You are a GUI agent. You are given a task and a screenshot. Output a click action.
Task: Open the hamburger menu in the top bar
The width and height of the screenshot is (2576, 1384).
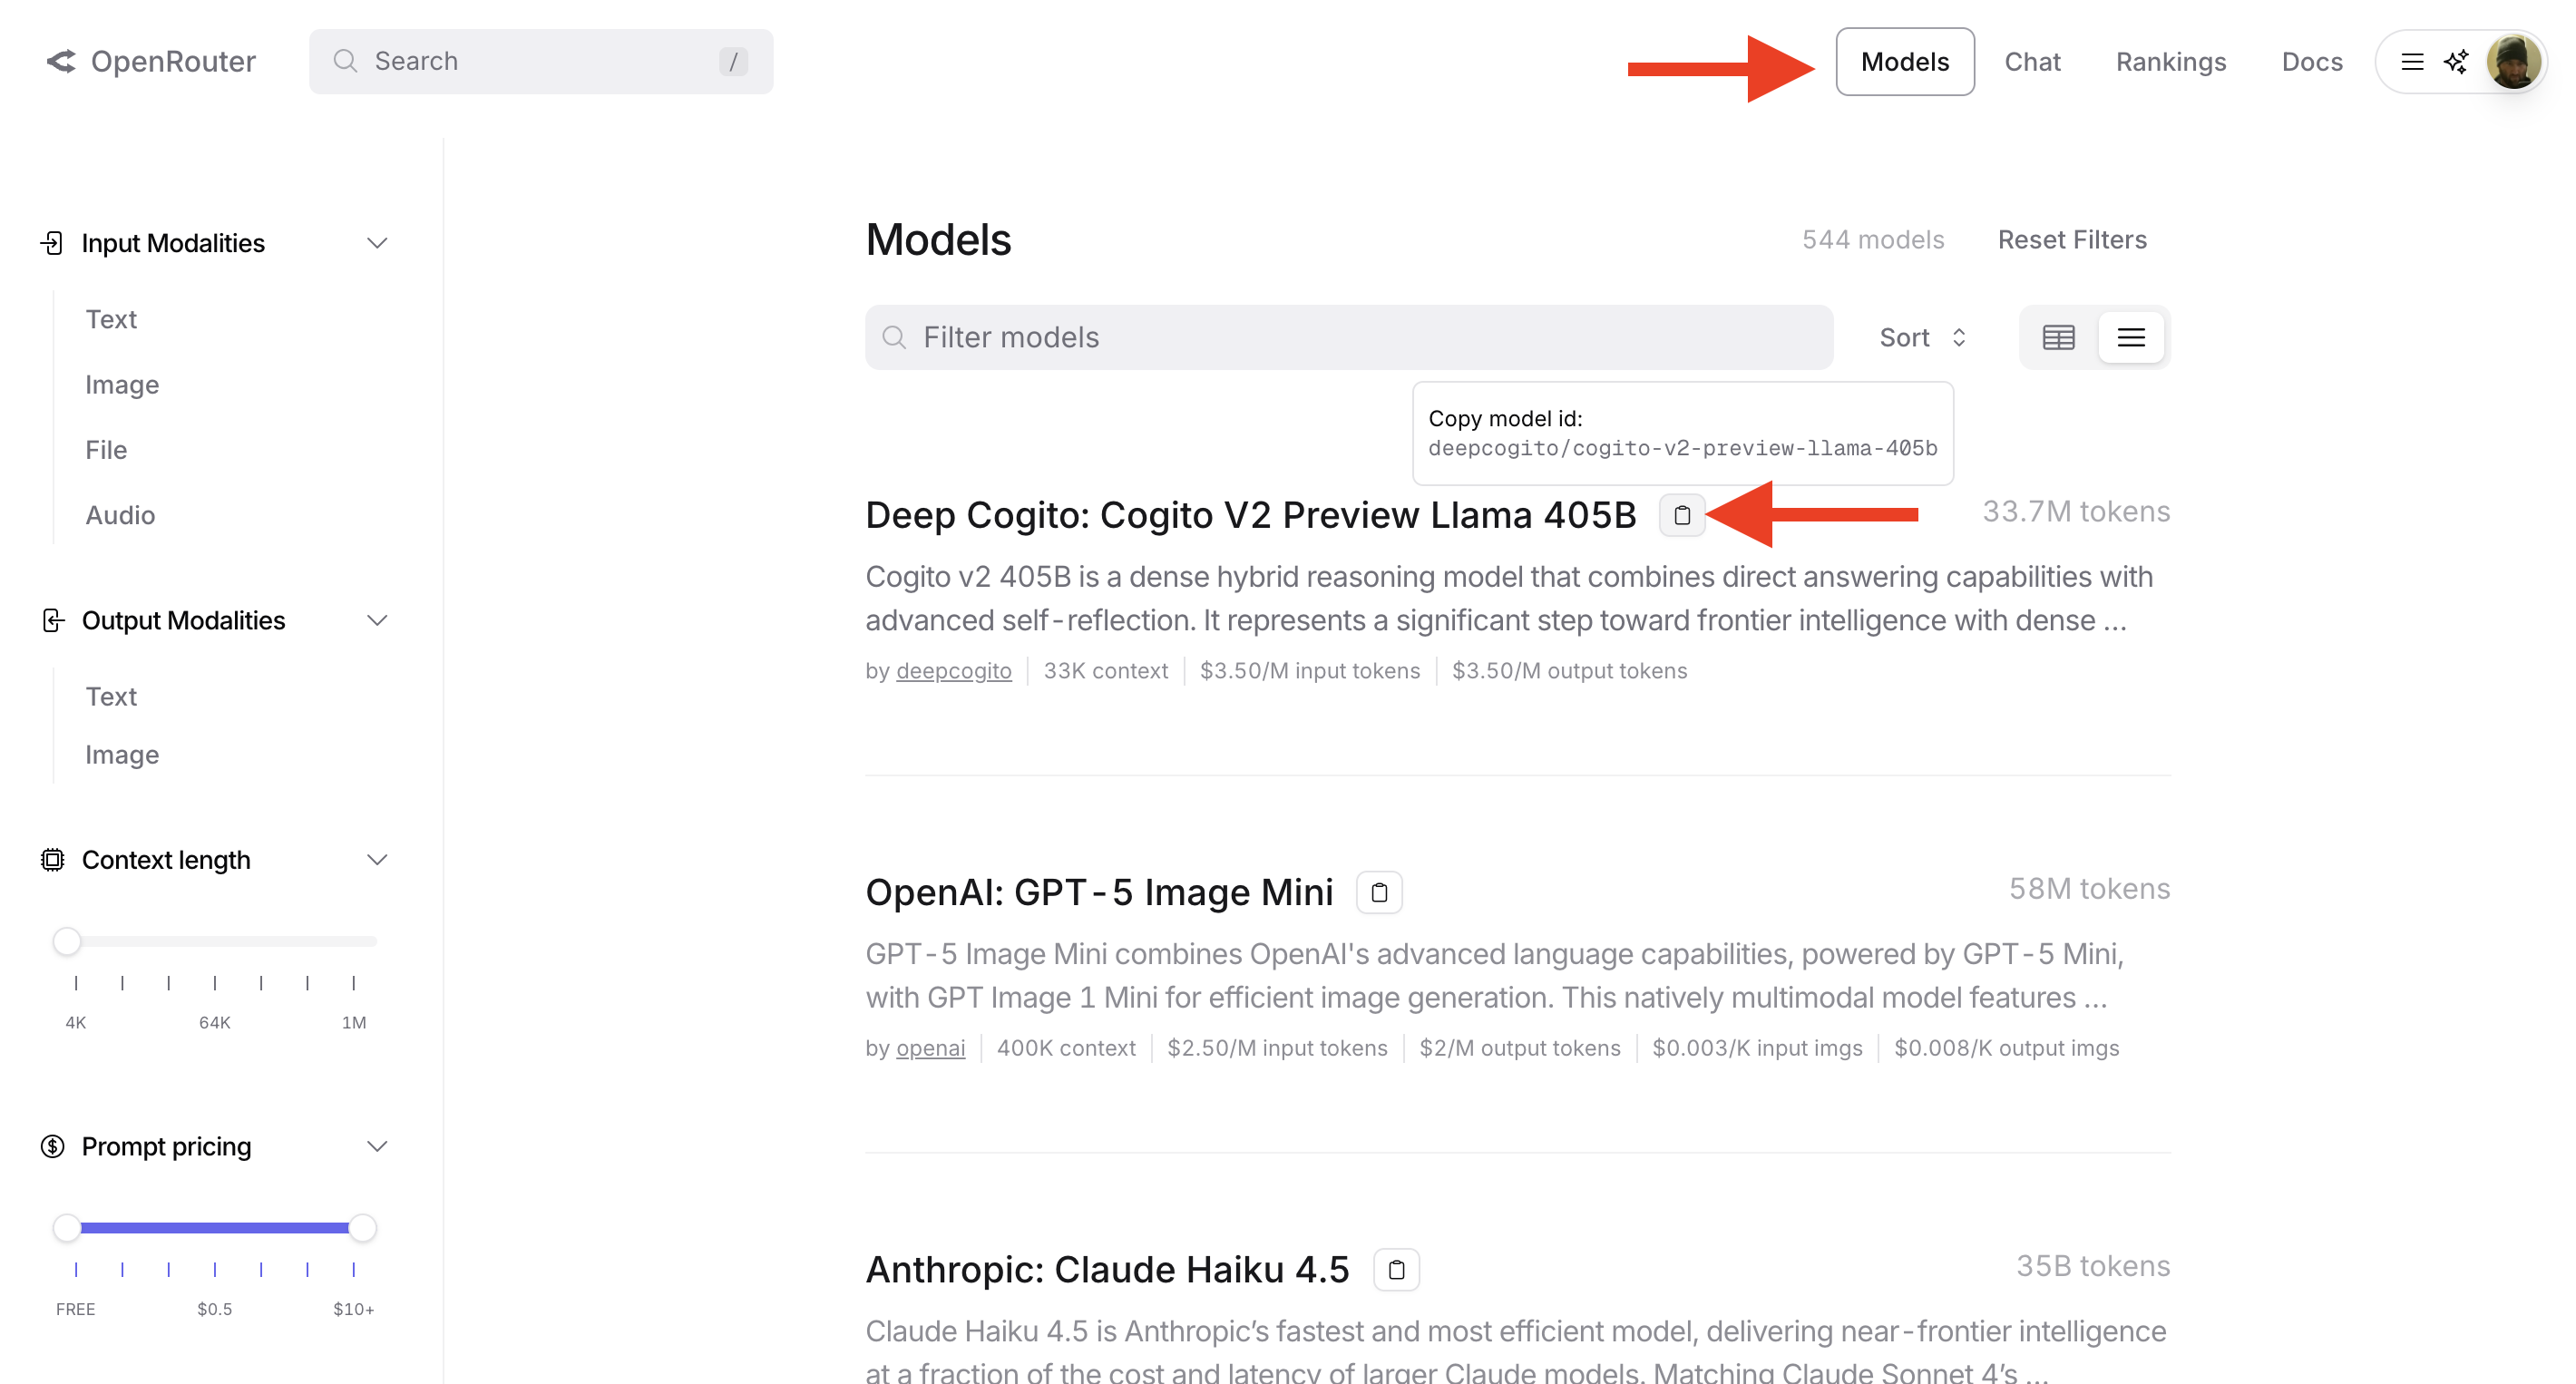(2412, 61)
